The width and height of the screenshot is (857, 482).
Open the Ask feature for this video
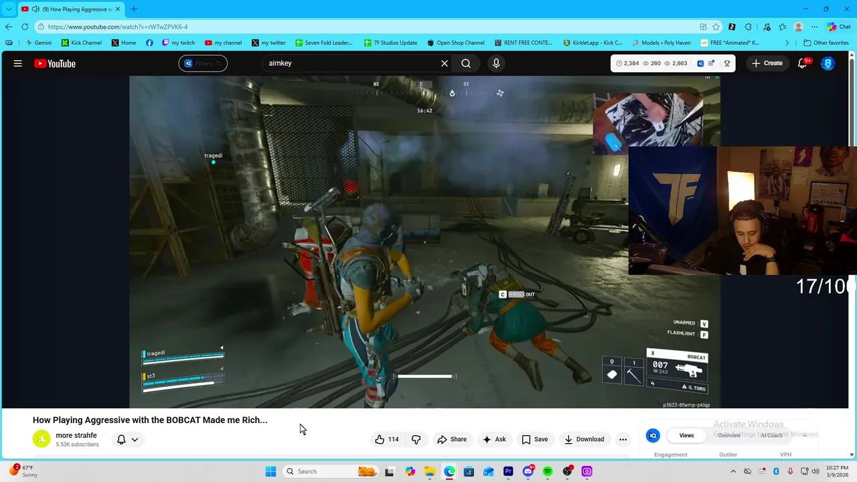coord(494,439)
